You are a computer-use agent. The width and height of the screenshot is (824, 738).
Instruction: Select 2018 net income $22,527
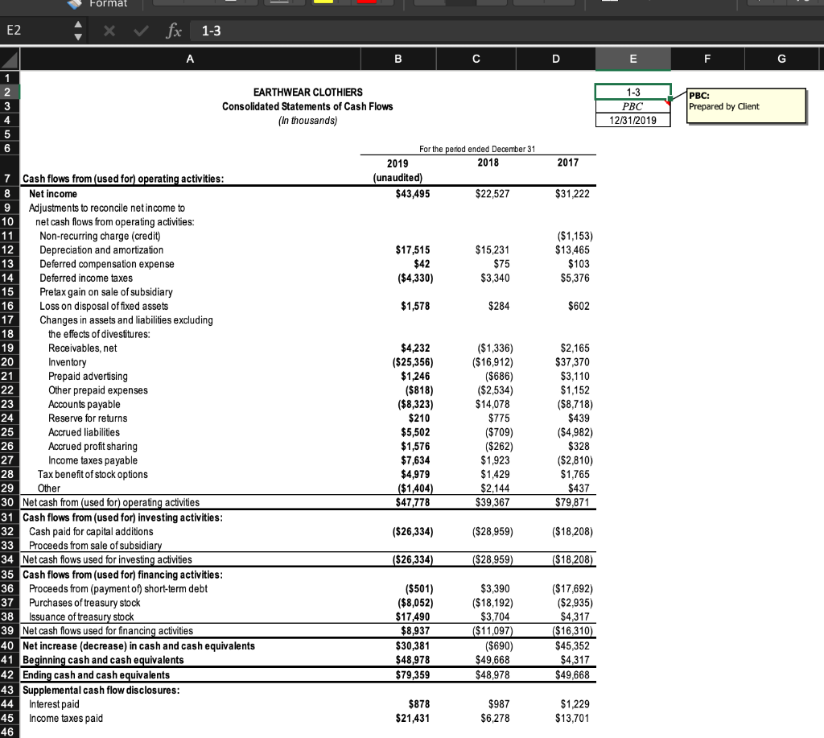tap(492, 194)
